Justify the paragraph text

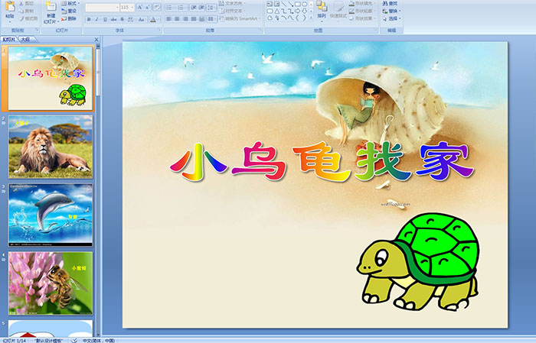(x=194, y=19)
